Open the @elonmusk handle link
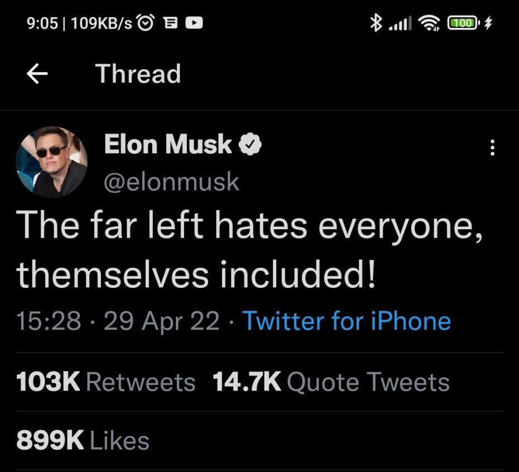This screenshot has height=472, width=519. point(172,182)
